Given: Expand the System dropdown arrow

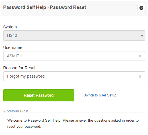Looking at the screenshot, I should click(x=142, y=36).
